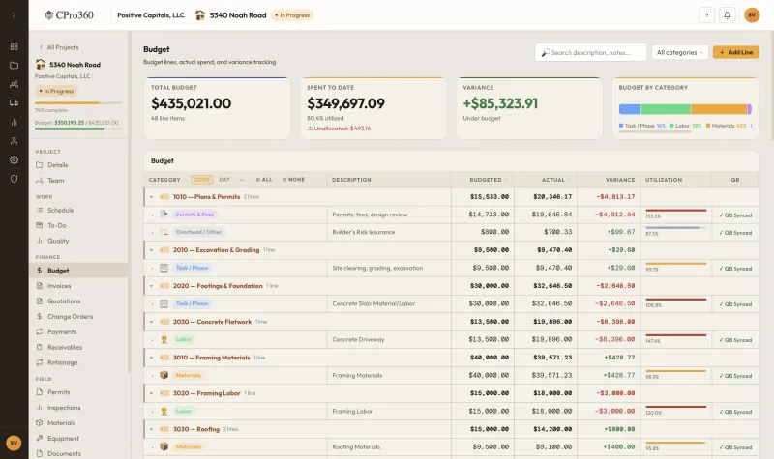This screenshot has width=774, height=459.
Task: Toggle grouping by CODE
Action: 202,180
